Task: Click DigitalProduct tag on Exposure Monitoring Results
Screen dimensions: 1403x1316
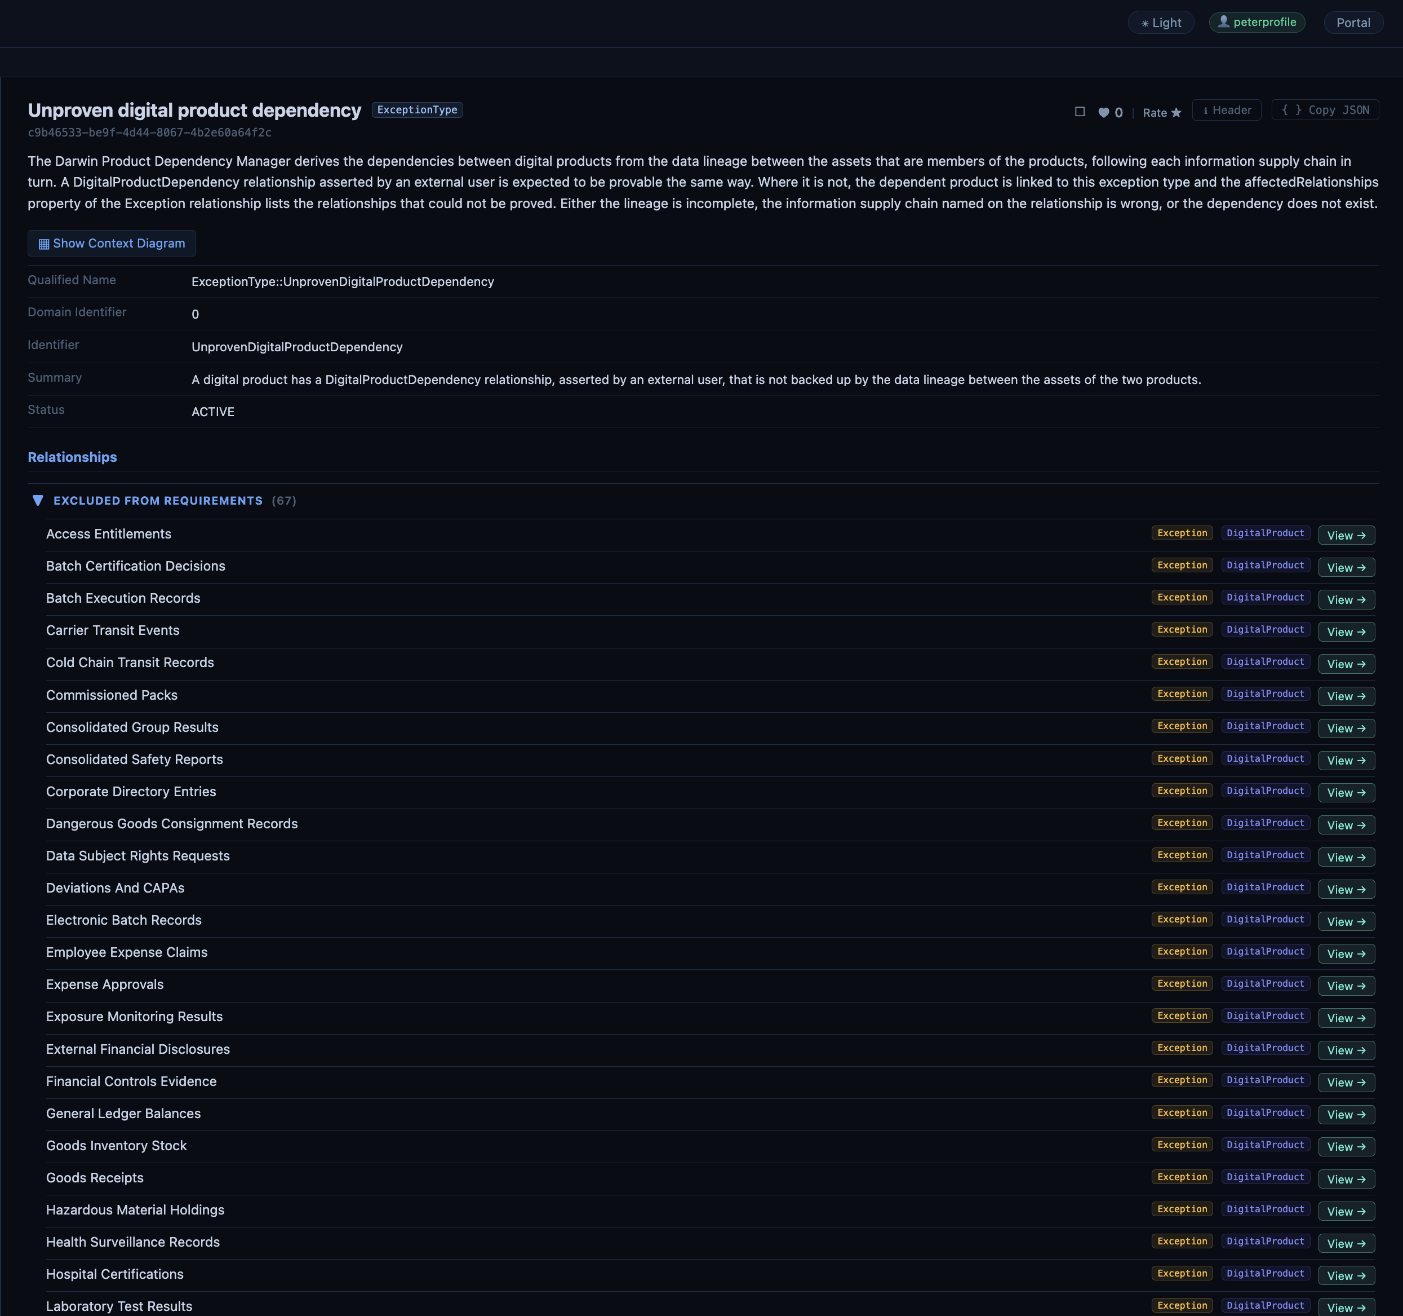Action: pyautogui.click(x=1265, y=1015)
